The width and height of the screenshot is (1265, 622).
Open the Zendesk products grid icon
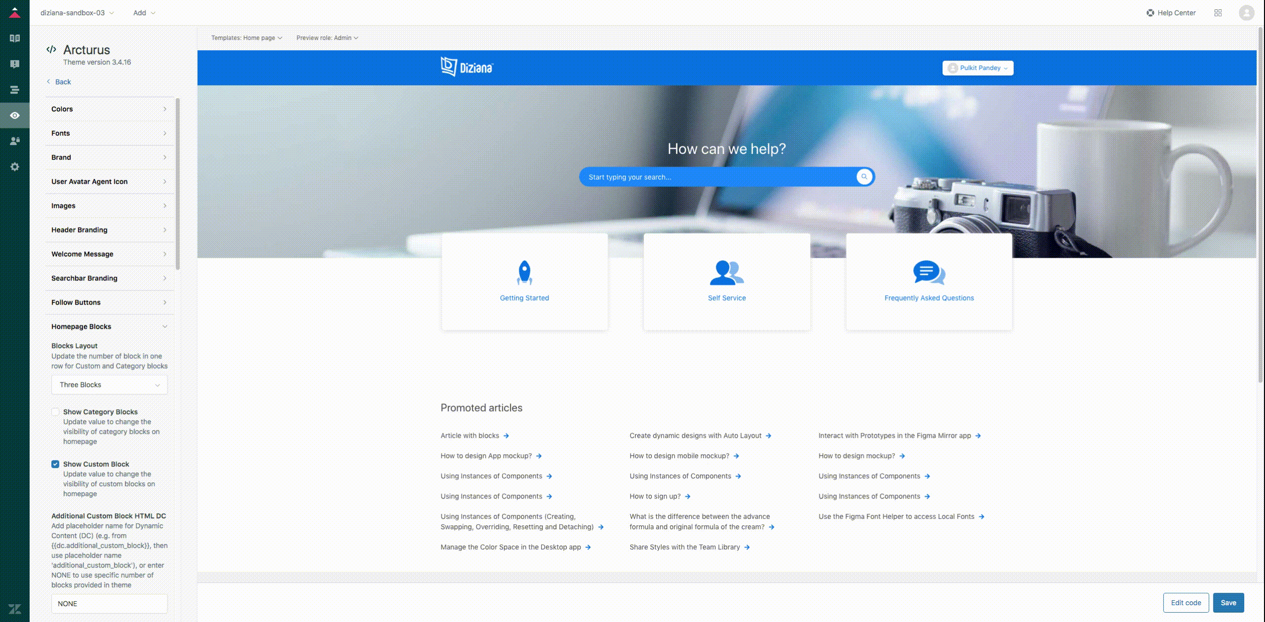[1218, 13]
